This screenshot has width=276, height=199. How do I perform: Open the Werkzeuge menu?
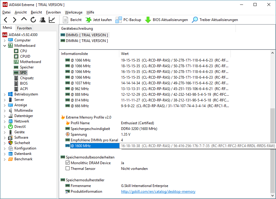click(x=74, y=12)
